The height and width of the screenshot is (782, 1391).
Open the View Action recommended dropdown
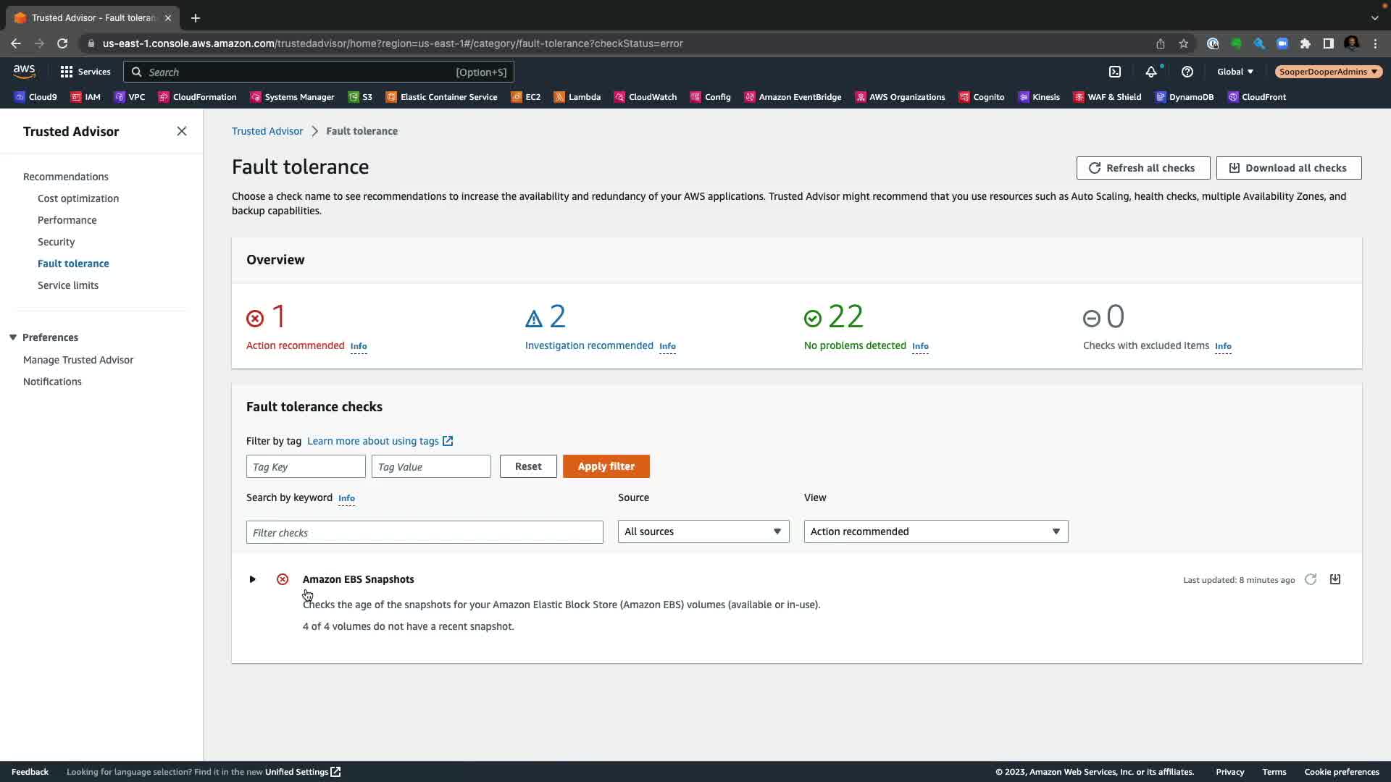pos(935,531)
